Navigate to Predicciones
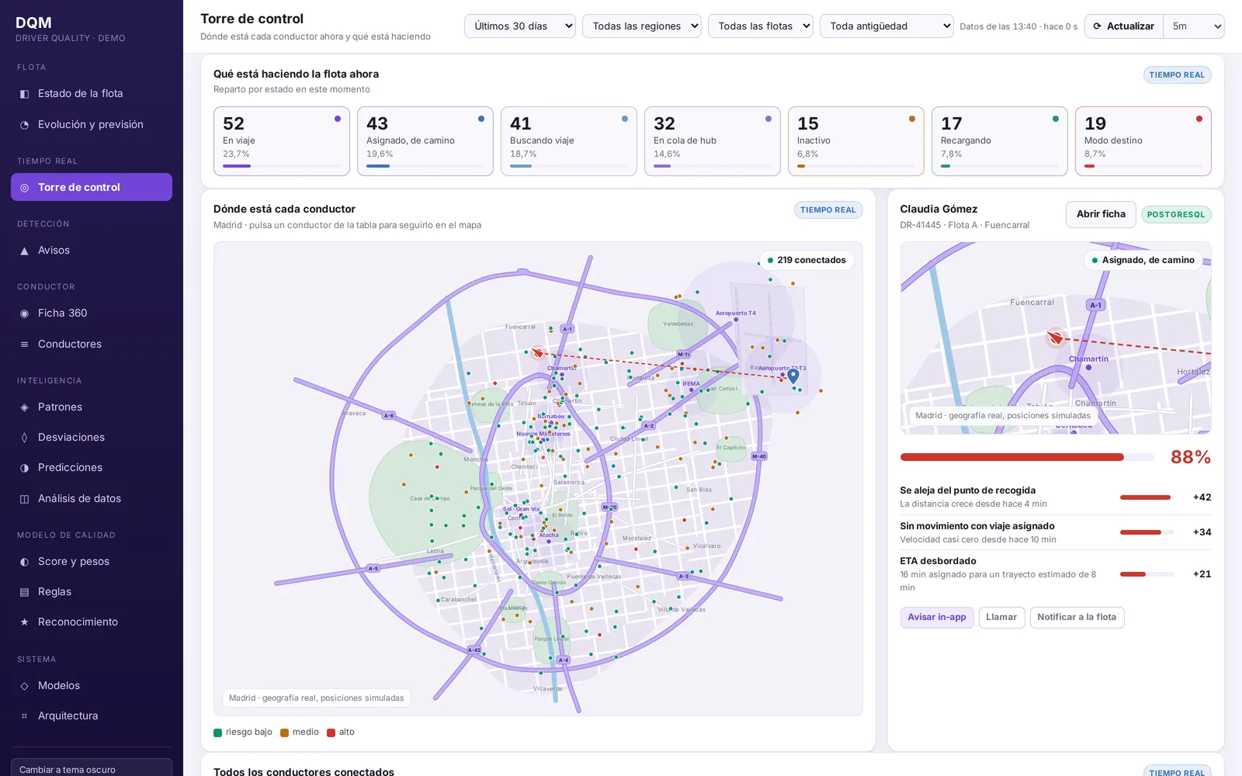1242x776 pixels. click(x=92, y=468)
